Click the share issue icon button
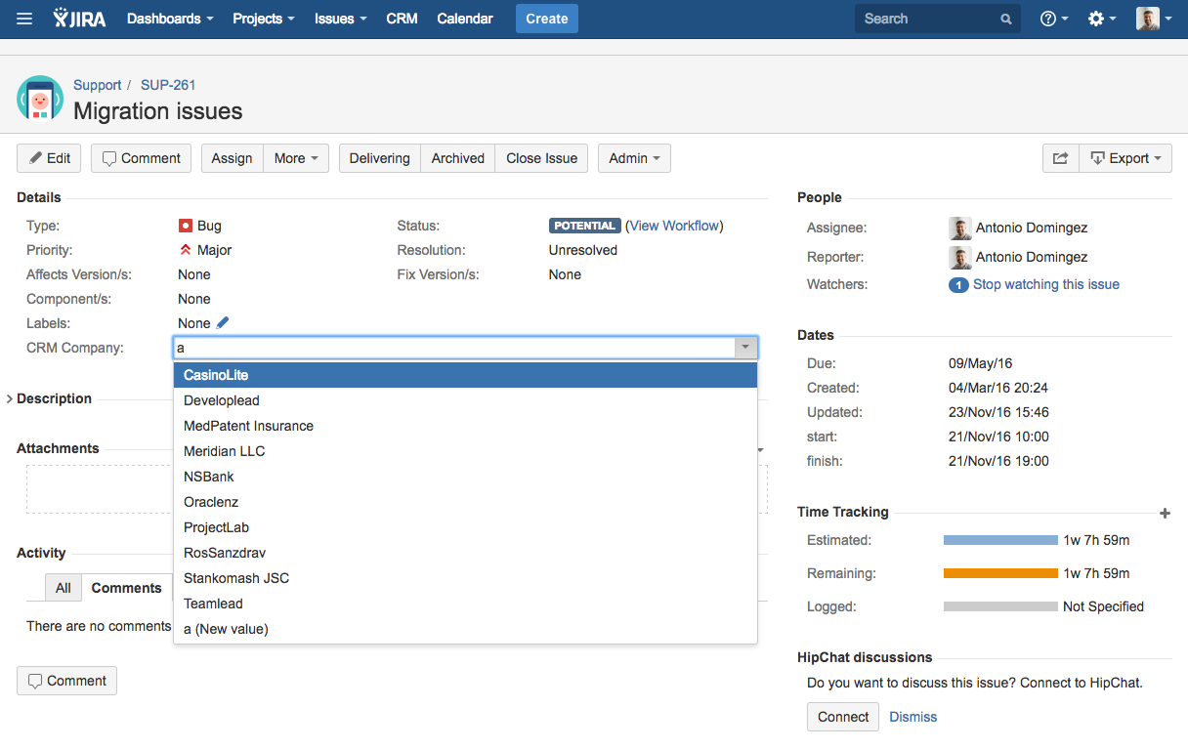This screenshot has width=1188, height=750. pos(1060,158)
